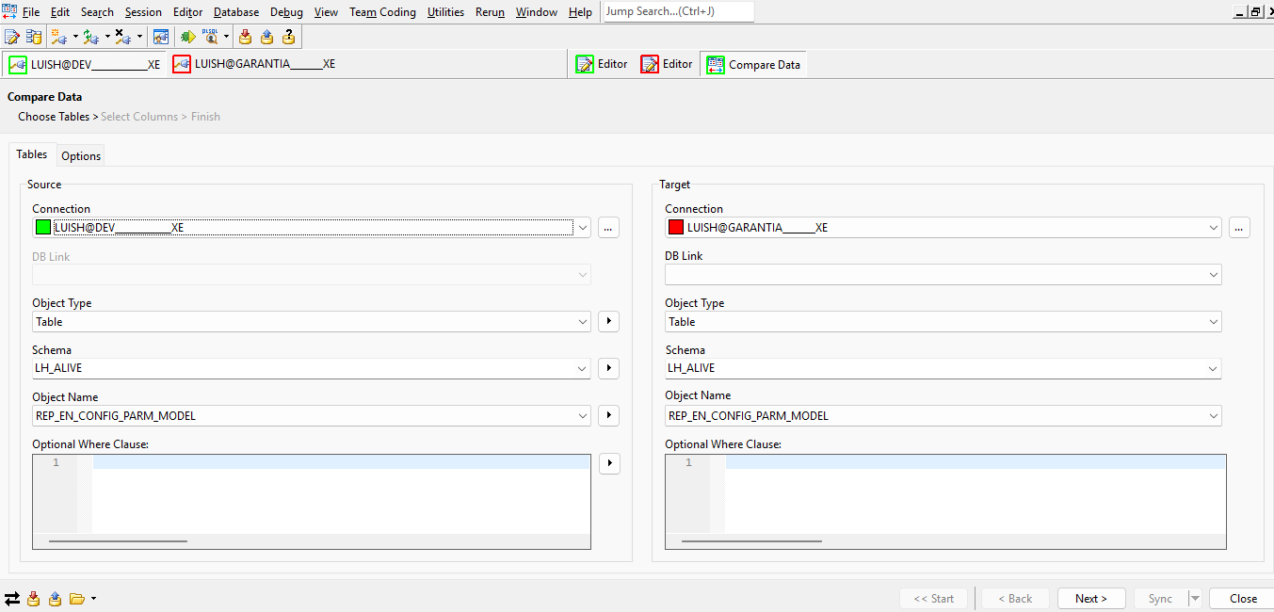Click the Toad application icon in menu bar
This screenshot has height=612, width=1274.
pyautogui.click(x=9, y=11)
